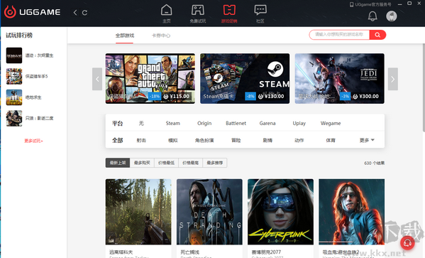Open the user avatar profile

pyautogui.click(x=392, y=16)
